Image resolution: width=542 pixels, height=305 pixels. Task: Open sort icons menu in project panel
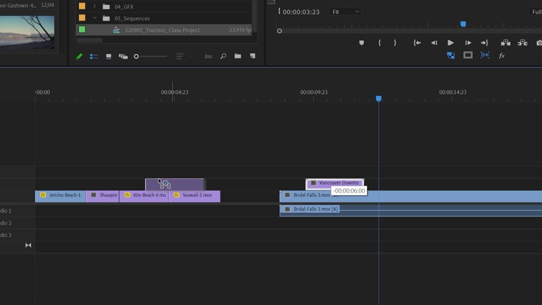pos(180,56)
